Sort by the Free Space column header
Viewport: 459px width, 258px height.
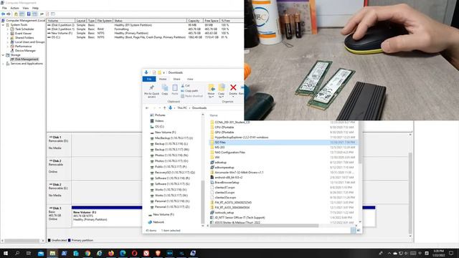(212, 21)
